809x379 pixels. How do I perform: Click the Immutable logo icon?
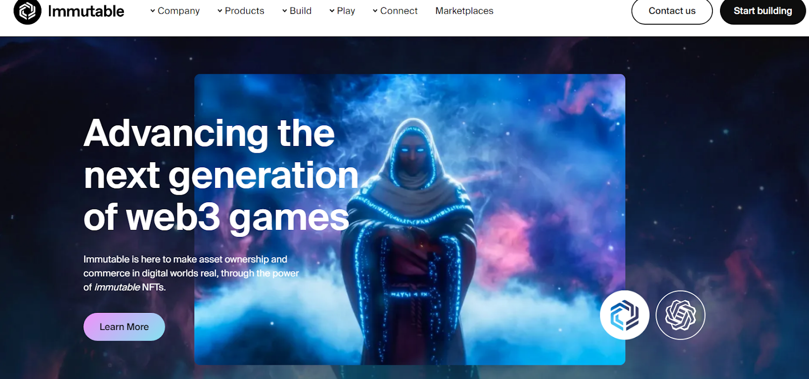[27, 11]
